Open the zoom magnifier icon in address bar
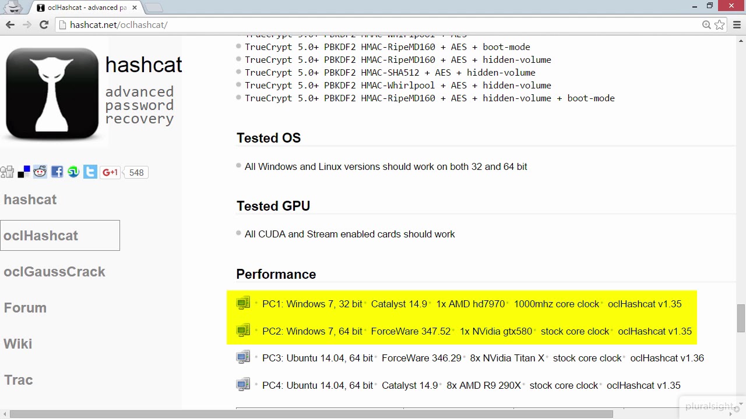The width and height of the screenshot is (746, 419). (706, 24)
